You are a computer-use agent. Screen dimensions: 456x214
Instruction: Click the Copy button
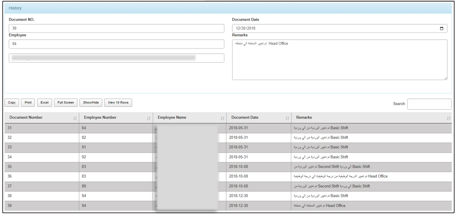tap(12, 103)
